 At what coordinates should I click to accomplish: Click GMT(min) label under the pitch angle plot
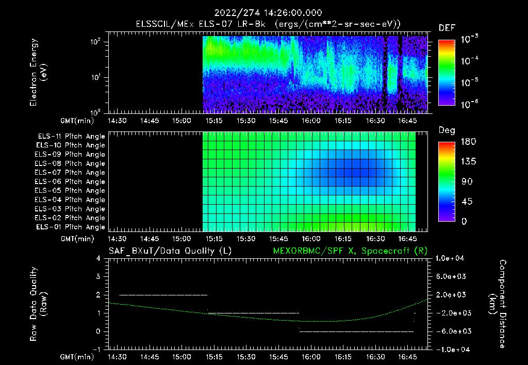click(x=77, y=239)
